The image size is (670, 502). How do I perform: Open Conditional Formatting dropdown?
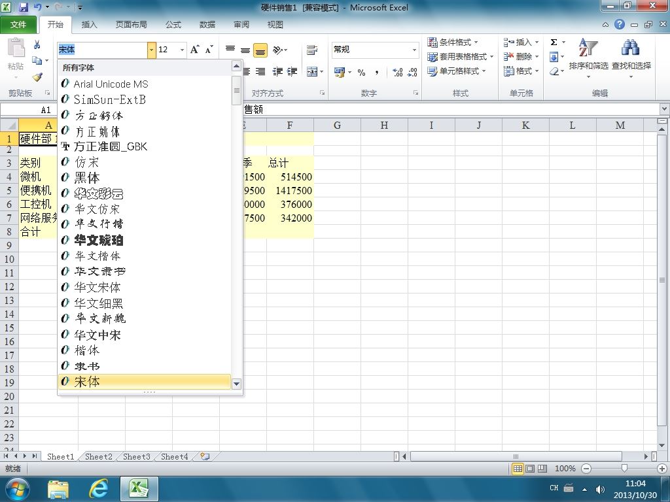[453, 42]
